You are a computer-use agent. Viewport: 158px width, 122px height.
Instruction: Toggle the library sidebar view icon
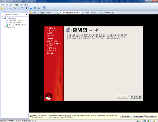coord(27,8)
